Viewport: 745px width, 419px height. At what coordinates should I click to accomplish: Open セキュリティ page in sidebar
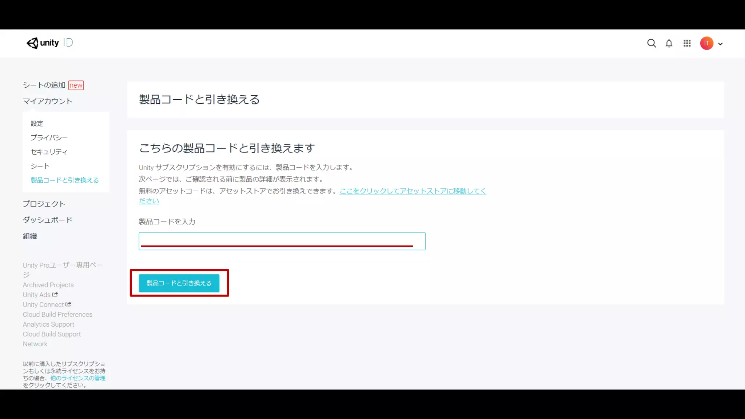pos(49,152)
